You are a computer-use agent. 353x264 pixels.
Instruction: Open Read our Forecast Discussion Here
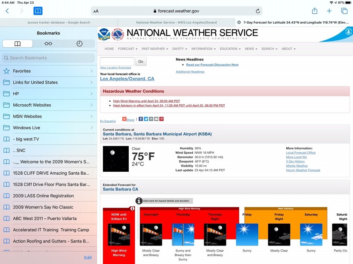212,65
